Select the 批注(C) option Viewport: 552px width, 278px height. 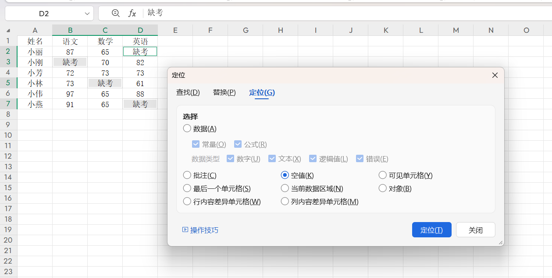coord(186,175)
